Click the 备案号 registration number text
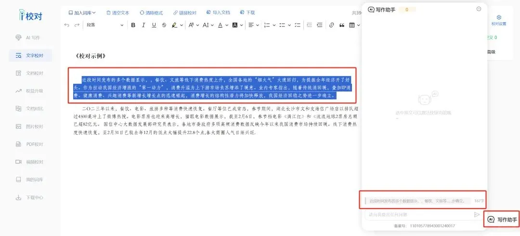This screenshot has width=520, height=236. pos(424,226)
